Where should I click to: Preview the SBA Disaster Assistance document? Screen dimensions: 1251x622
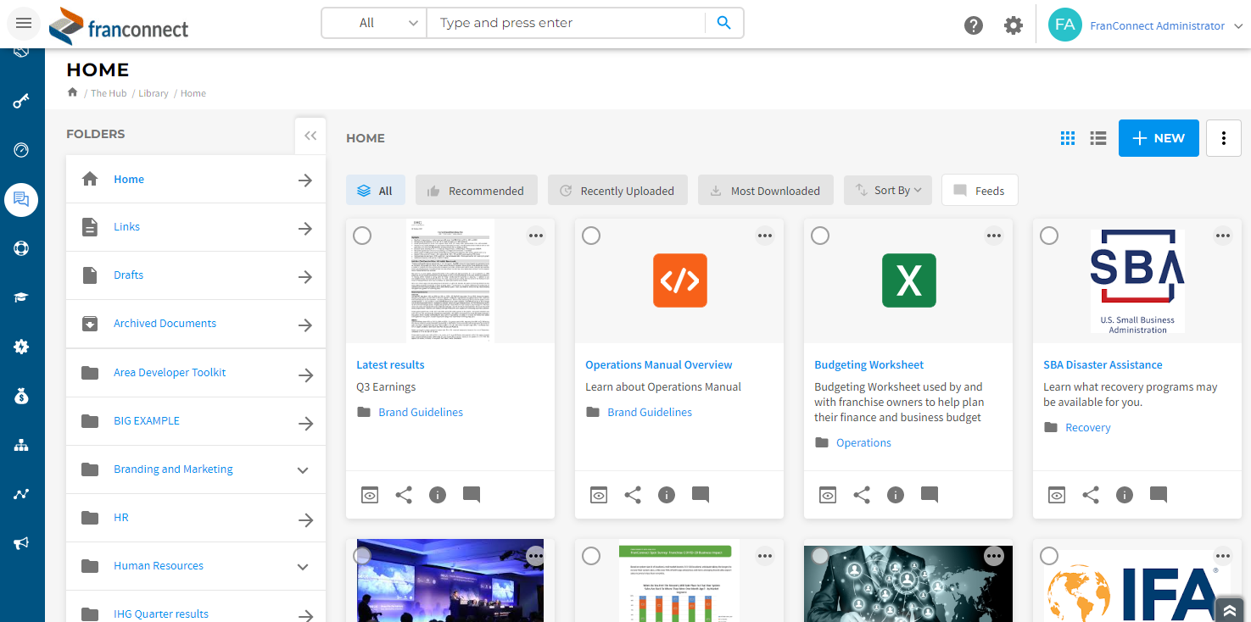[x=1057, y=495]
